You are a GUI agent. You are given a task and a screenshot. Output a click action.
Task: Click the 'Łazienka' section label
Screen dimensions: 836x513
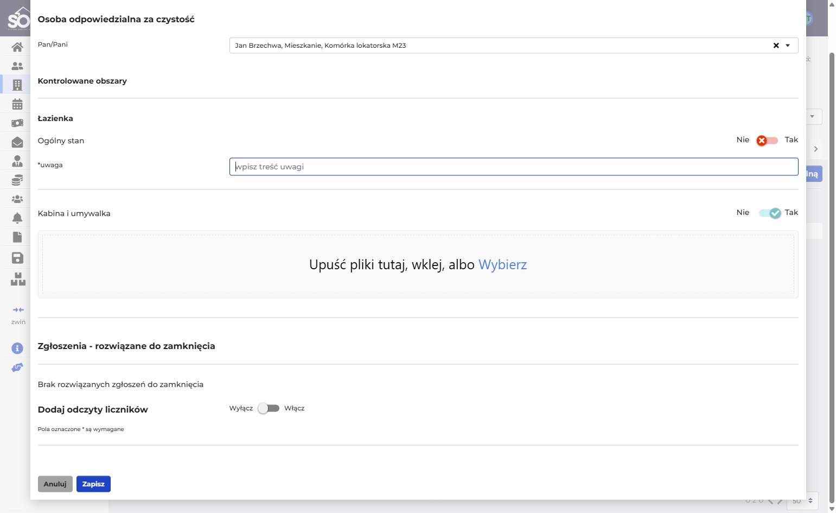55,118
